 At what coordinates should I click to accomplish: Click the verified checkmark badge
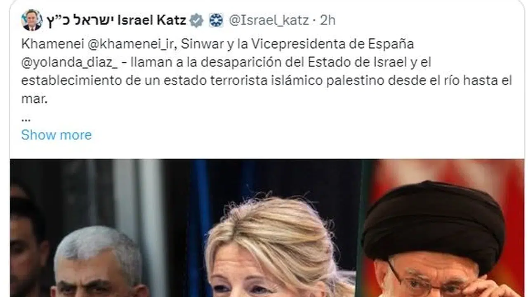196,20
